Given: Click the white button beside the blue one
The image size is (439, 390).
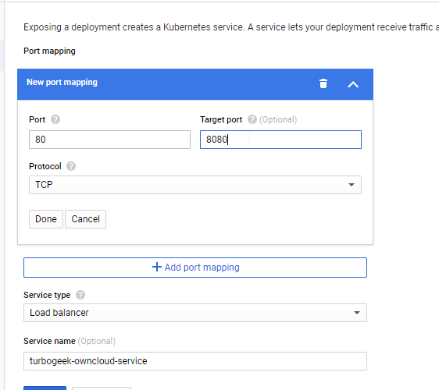Looking at the screenshot, I should pyautogui.click(x=102, y=388).
